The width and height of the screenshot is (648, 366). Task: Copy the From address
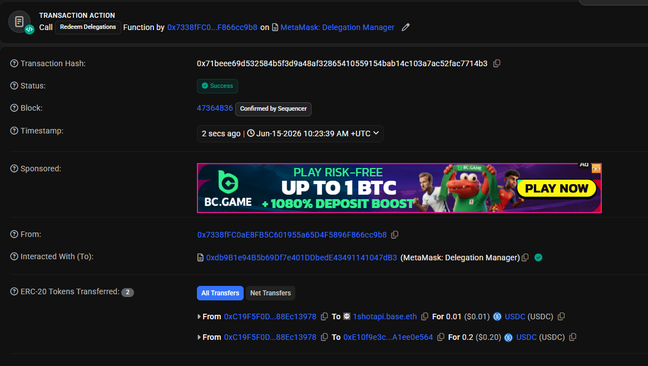(x=395, y=235)
